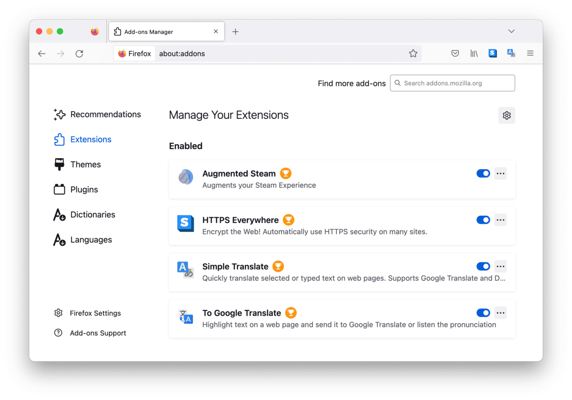The image size is (572, 400).
Task: Click the Simple Translate toolbar icon
Action: tap(511, 54)
